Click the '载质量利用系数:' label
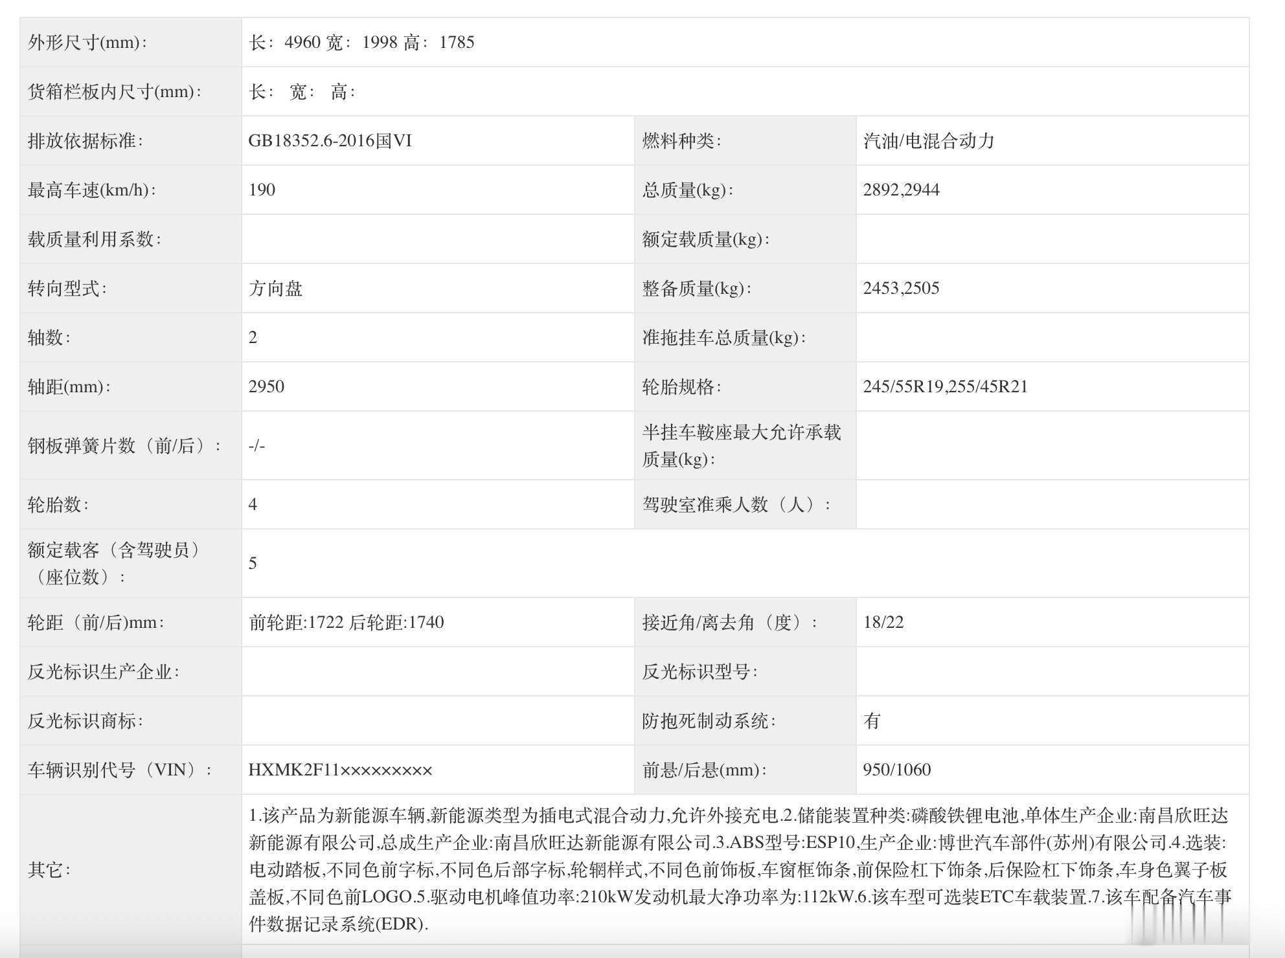Image resolution: width=1285 pixels, height=958 pixels. 94,239
